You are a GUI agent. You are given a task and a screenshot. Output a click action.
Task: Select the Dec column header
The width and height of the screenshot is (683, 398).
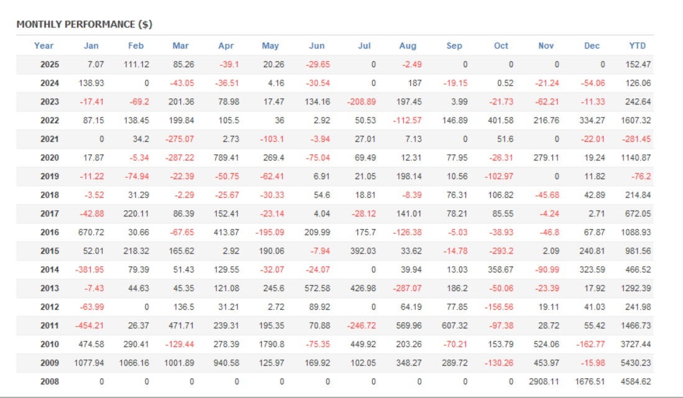point(592,45)
